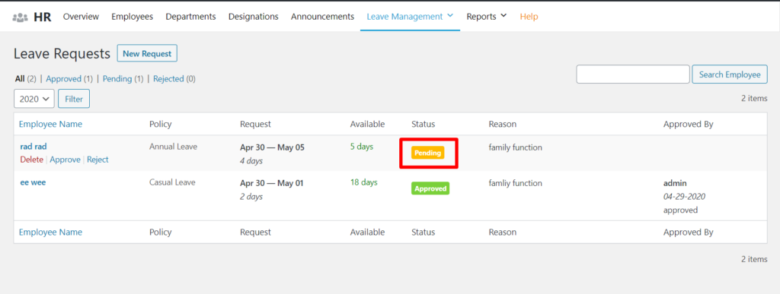Open the Announcements section
Screen dimensions: 780x294
322,17
